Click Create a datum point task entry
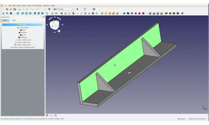This screenshot has width=209, height=125. click(23, 40)
